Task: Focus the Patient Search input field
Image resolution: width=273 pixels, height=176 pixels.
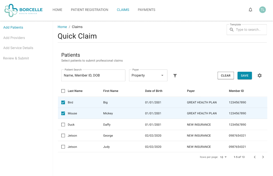Action: (x=93, y=76)
